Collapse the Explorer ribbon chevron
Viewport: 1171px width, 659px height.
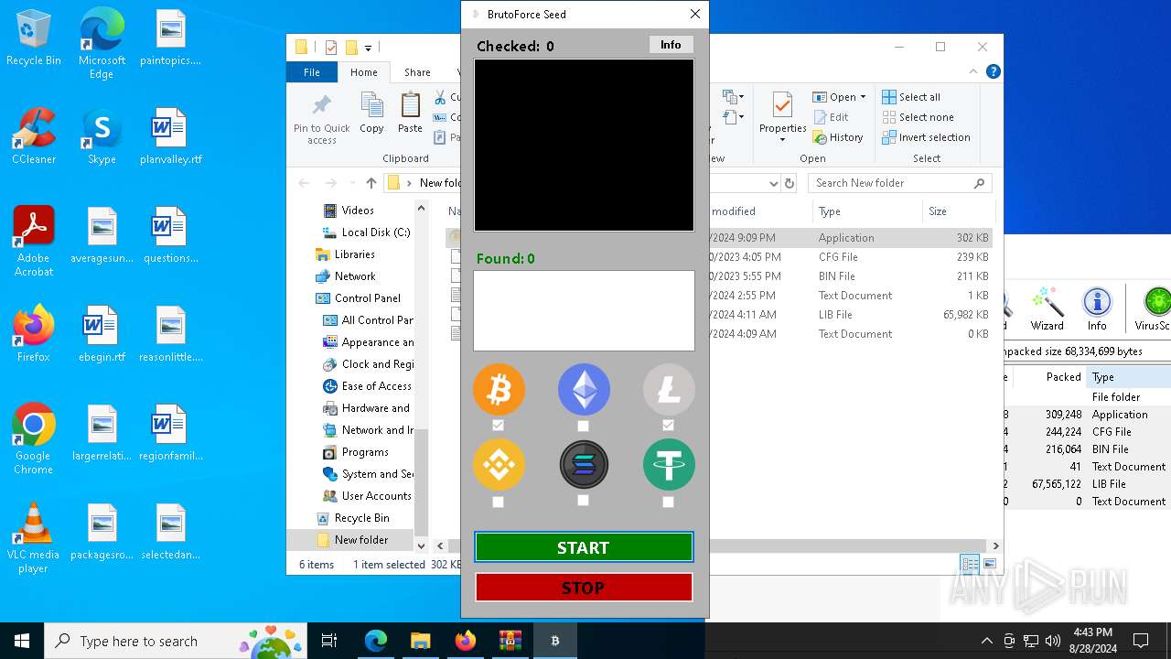click(975, 71)
